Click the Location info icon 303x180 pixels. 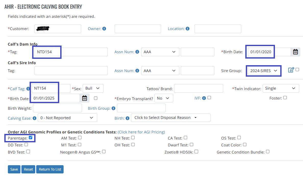[187, 29]
